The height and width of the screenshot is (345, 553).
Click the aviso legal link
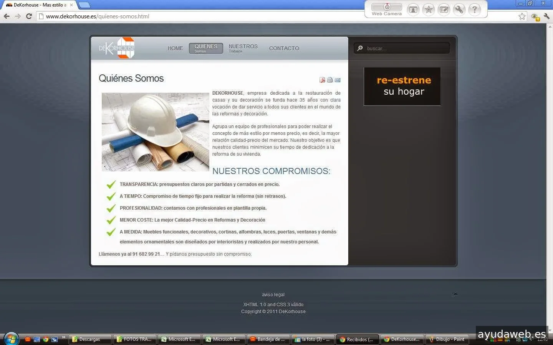click(x=273, y=295)
